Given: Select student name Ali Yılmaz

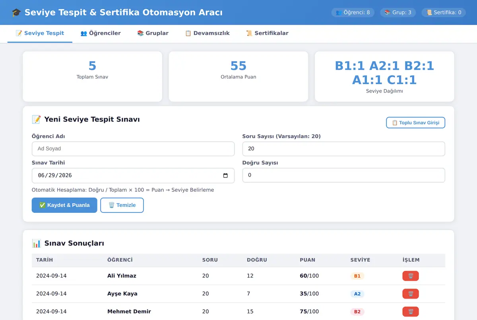Looking at the screenshot, I should coord(122,276).
